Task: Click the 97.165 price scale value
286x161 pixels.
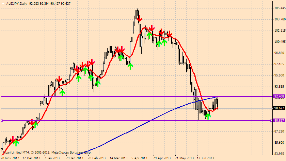Action: (x=280, y=64)
